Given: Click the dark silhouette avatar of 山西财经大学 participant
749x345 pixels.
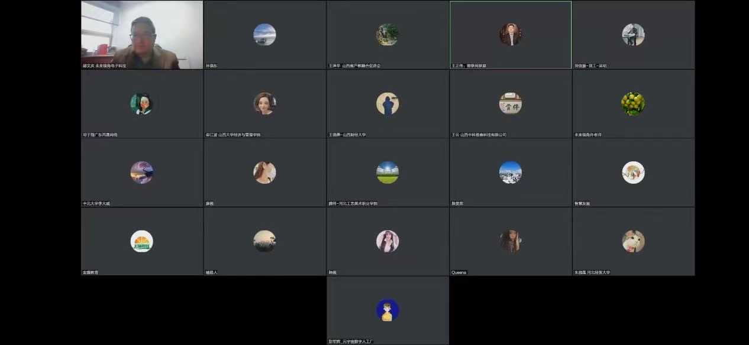Looking at the screenshot, I should (388, 103).
